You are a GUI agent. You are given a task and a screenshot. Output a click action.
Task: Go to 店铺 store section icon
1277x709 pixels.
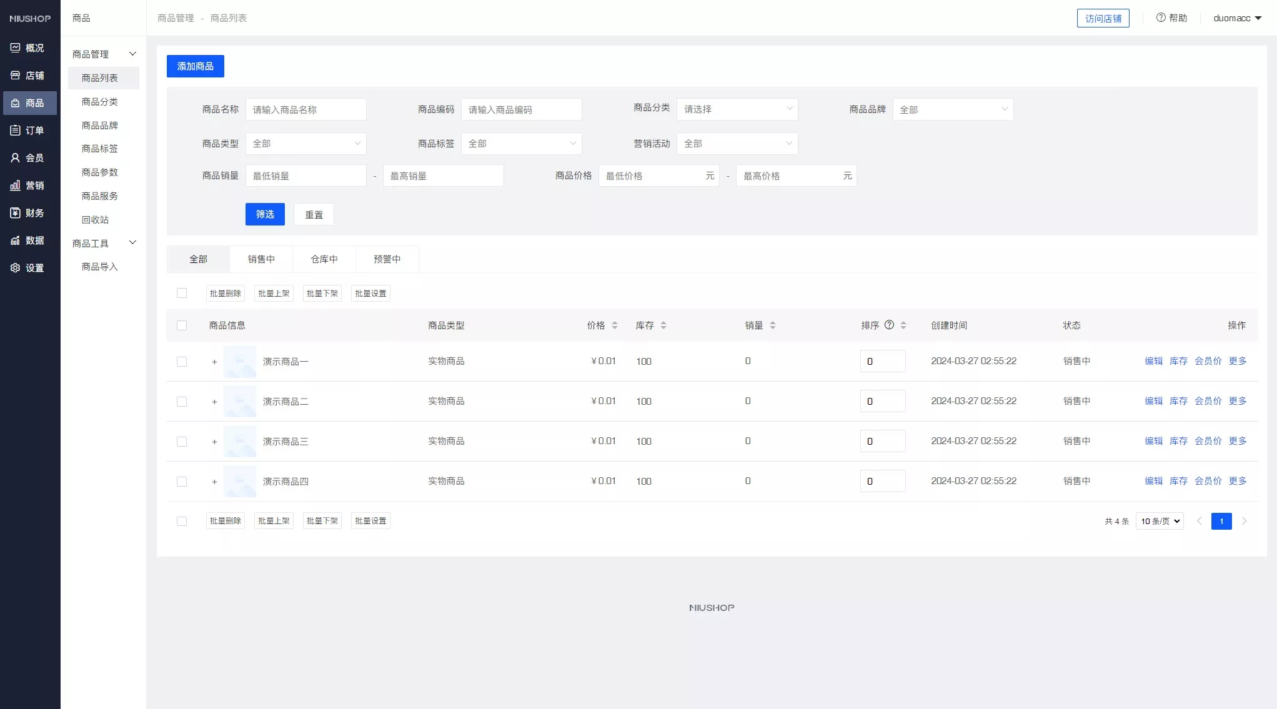pos(16,76)
